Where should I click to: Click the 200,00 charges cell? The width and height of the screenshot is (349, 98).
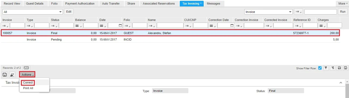(334, 33)
